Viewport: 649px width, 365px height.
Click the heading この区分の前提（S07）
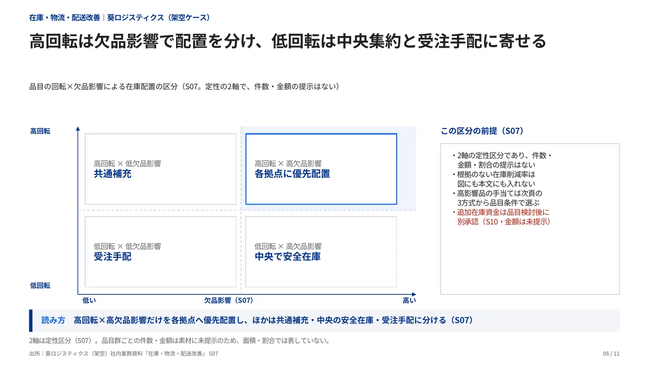[x=482, y=131]
